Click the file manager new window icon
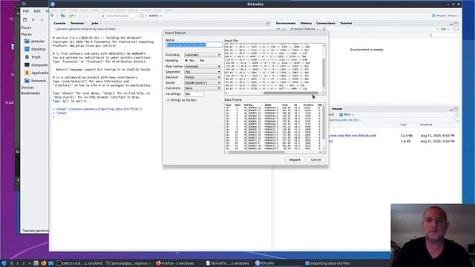 click(25, 20)
